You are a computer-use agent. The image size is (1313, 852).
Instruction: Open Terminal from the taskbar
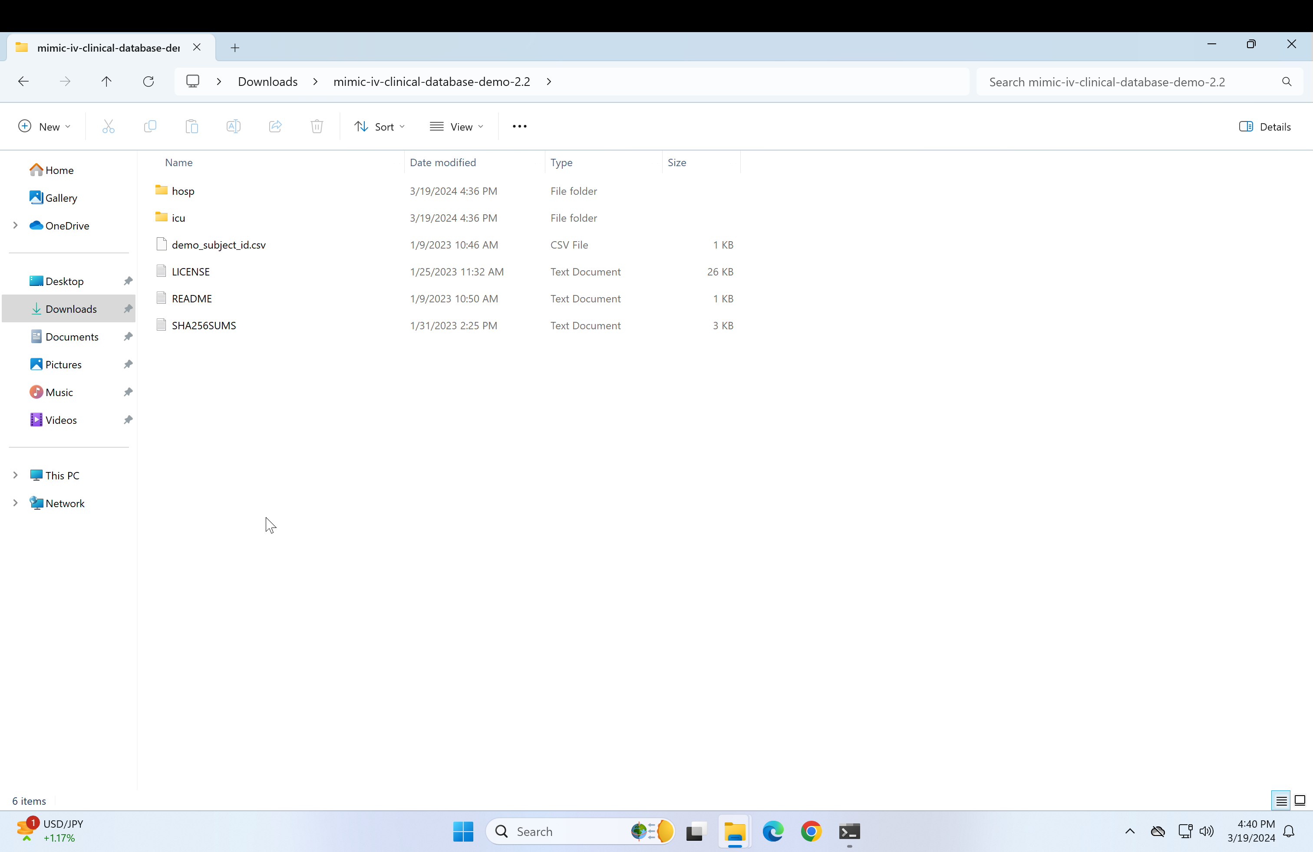click(849, 831)
